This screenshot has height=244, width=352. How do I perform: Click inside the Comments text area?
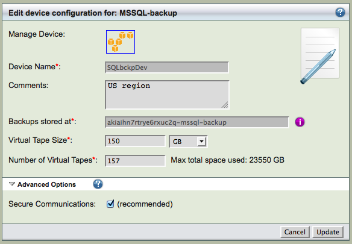point(167,95)
